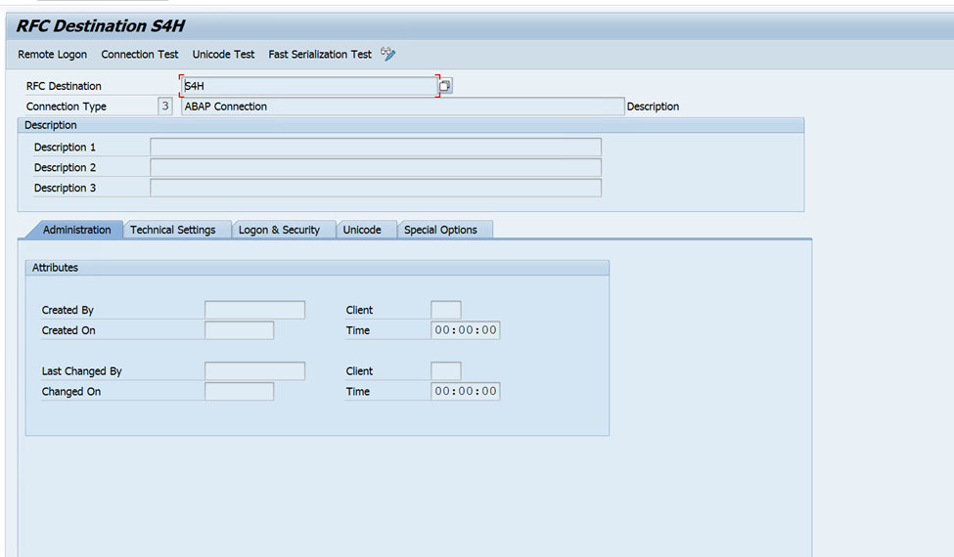Click the Created By field

[x=254, y=310]
